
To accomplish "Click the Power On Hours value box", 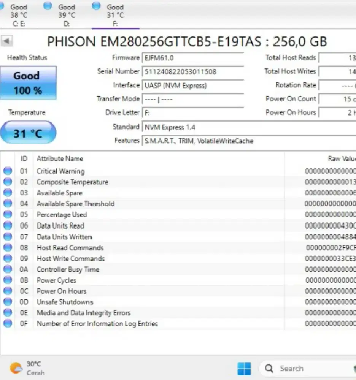I will [x=337, y=113].
